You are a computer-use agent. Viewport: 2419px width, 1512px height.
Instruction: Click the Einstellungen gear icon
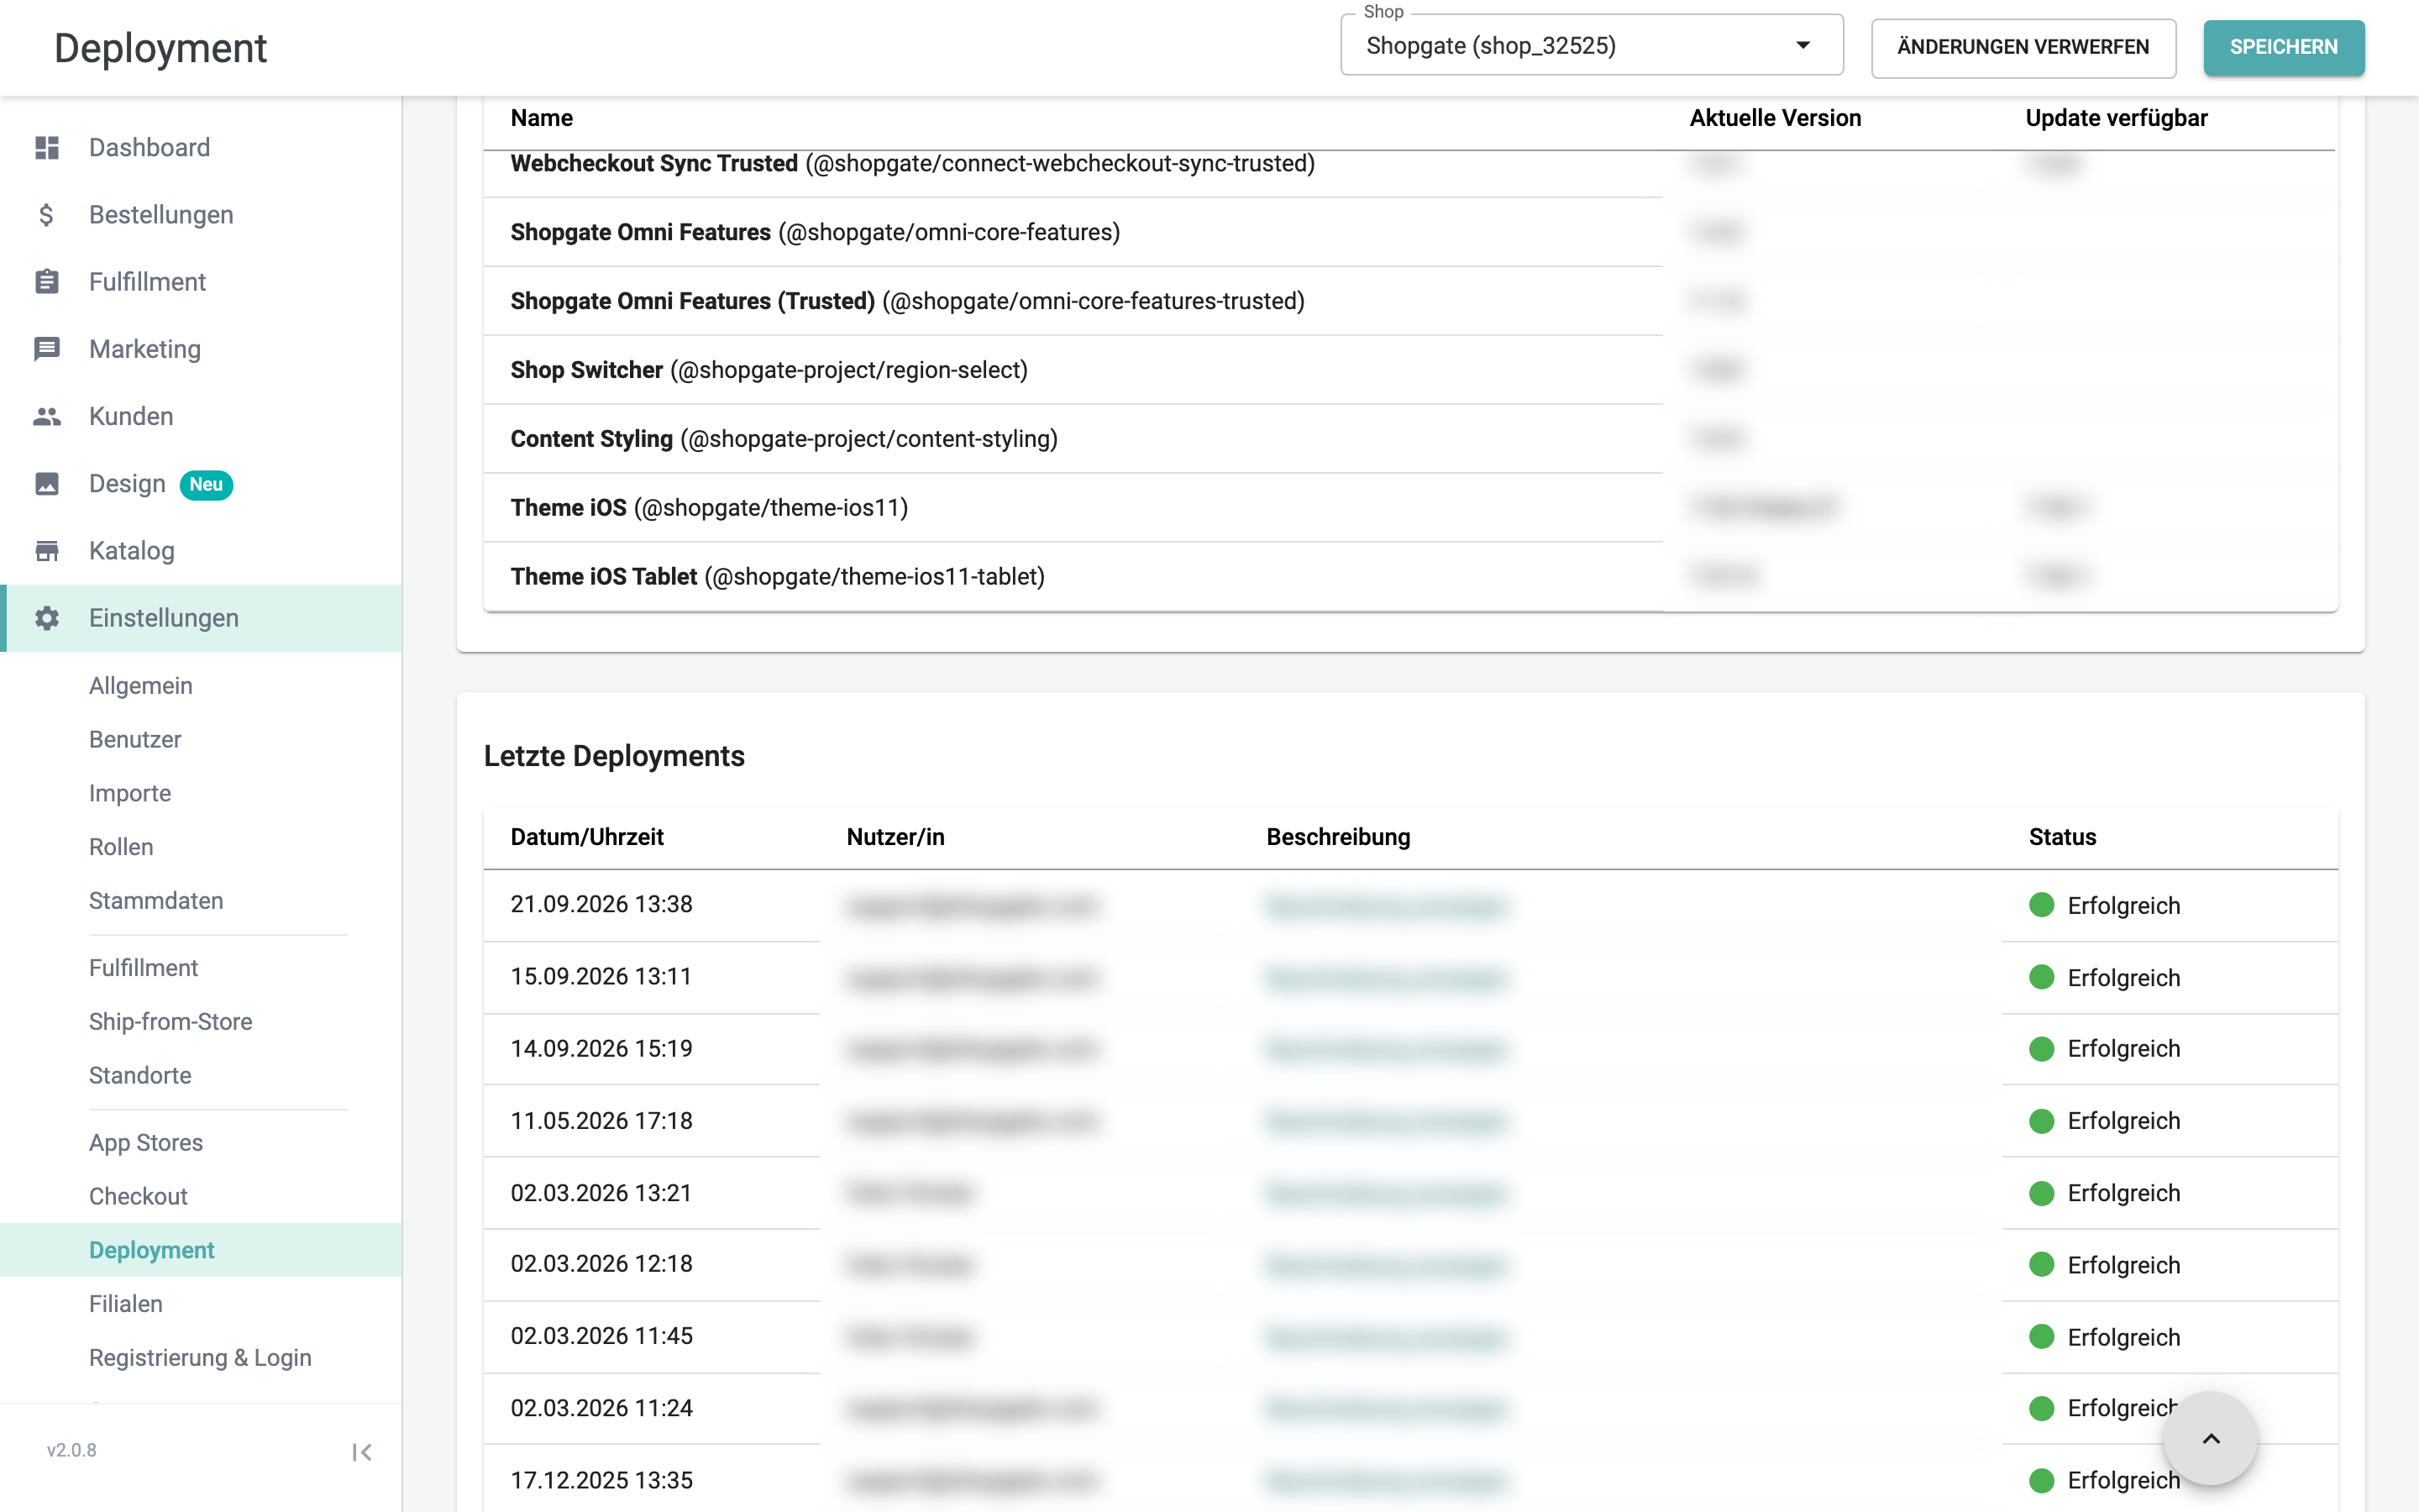tap(47, 618)
